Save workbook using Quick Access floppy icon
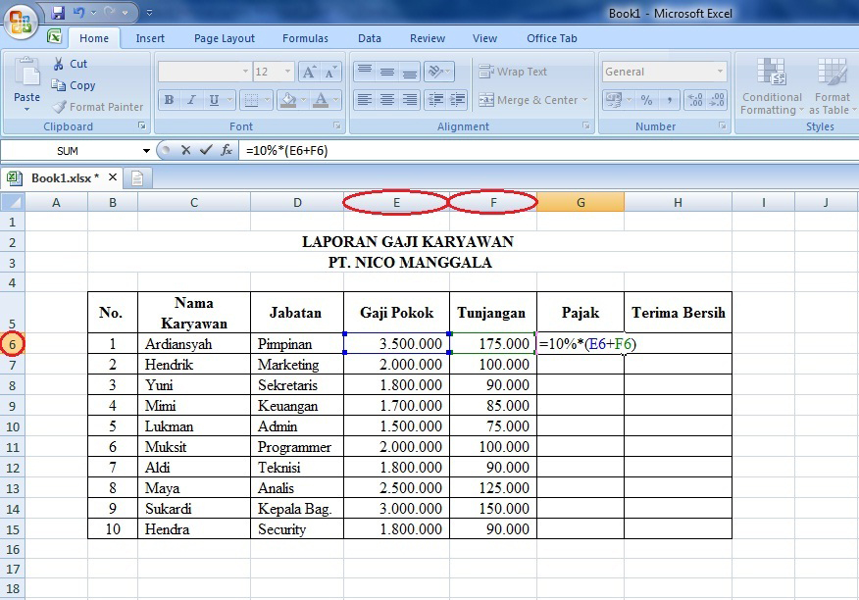The height and width of the screenshot is (600, 859). [58, 12]
